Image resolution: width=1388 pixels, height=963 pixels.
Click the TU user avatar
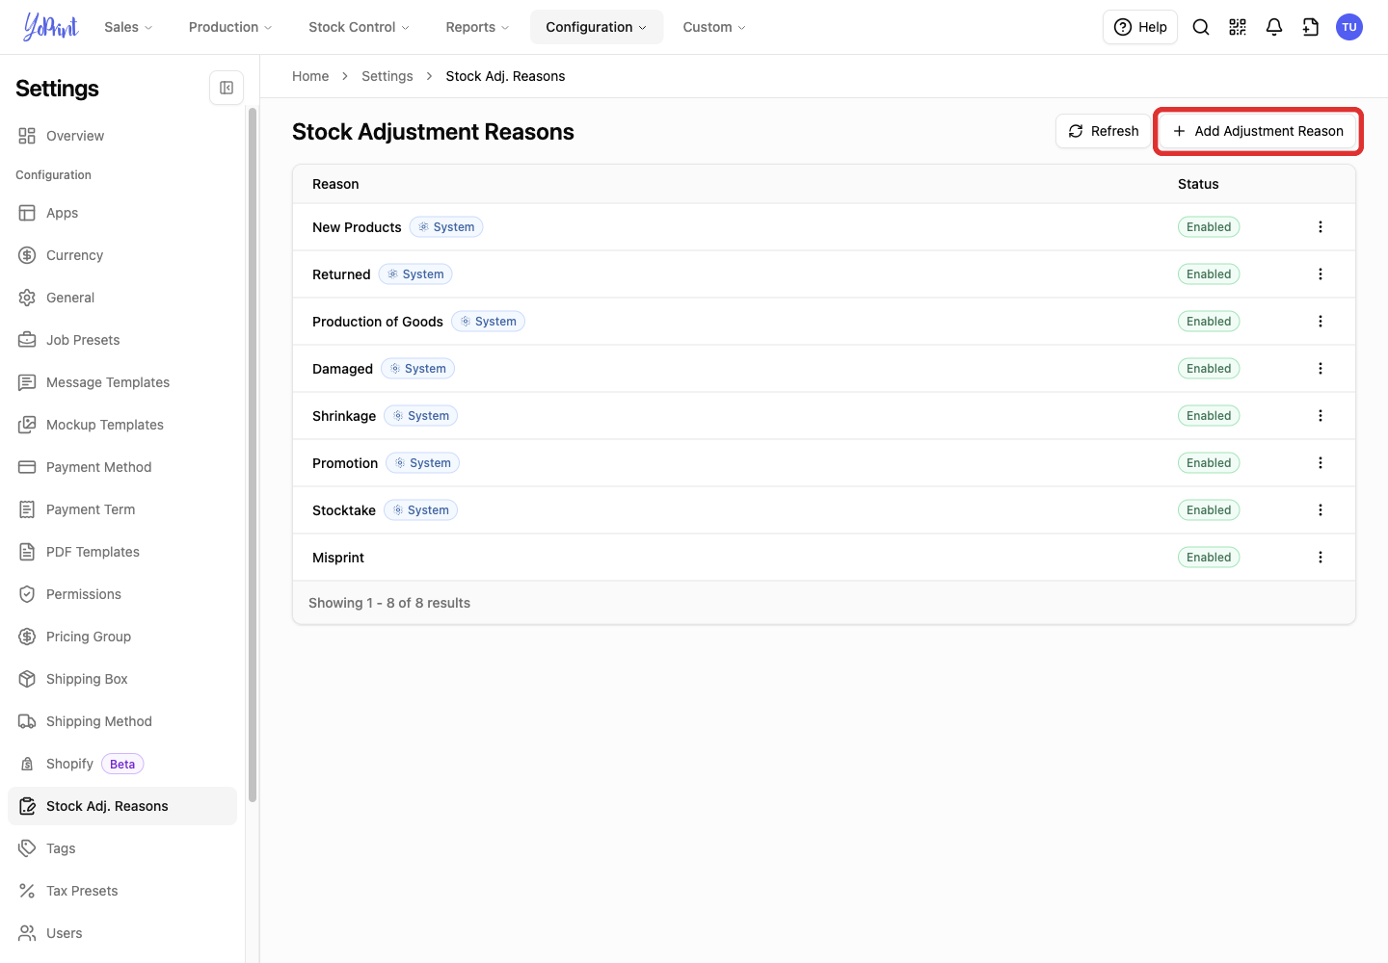1349,27
